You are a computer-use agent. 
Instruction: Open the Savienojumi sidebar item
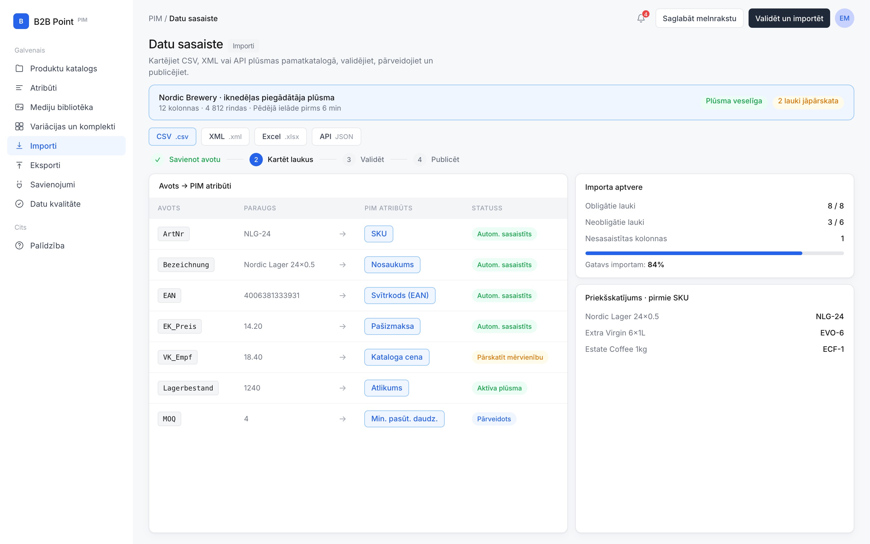(66, 185)
